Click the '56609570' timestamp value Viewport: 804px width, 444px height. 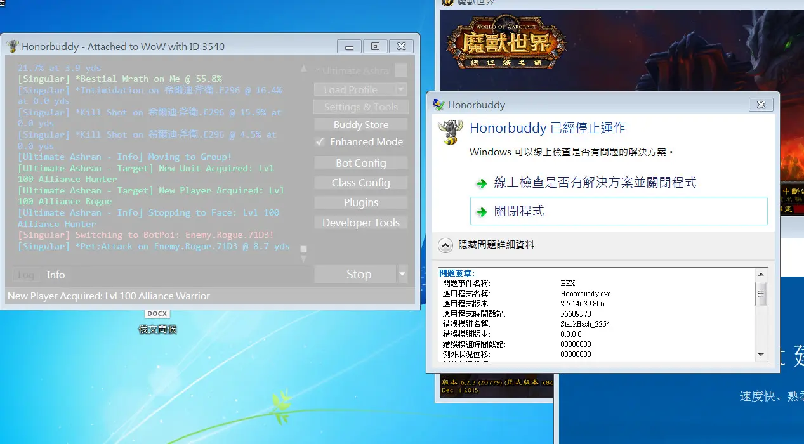coord(576,314)
